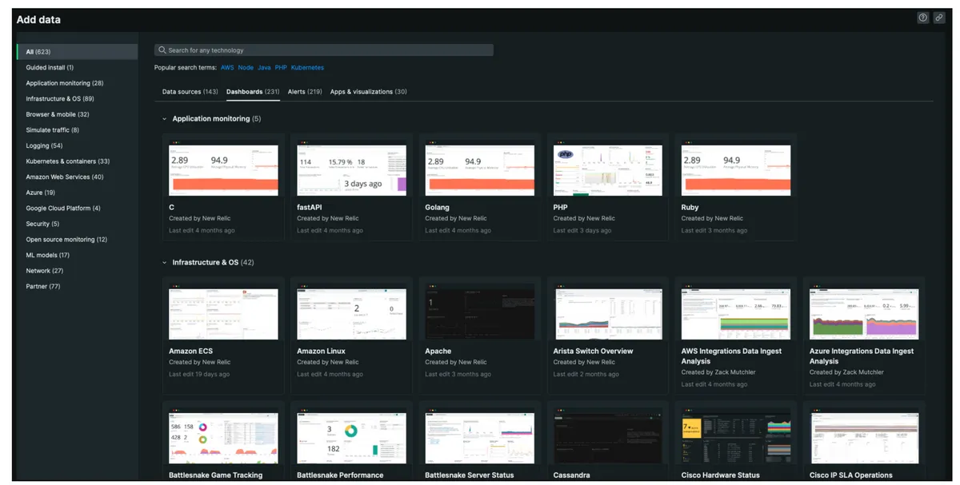Image resolution: width=960 pixels, height=485 pixels.
Task: Click the Java popular search term
Action: tap(264, 67)
